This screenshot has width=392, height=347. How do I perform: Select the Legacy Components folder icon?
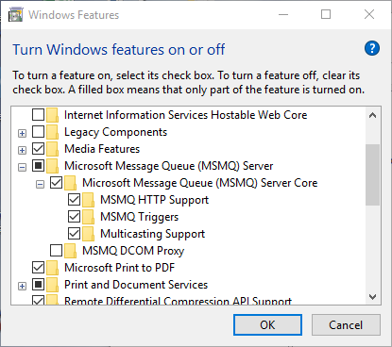pyautogui.click(x=52, y=132)
